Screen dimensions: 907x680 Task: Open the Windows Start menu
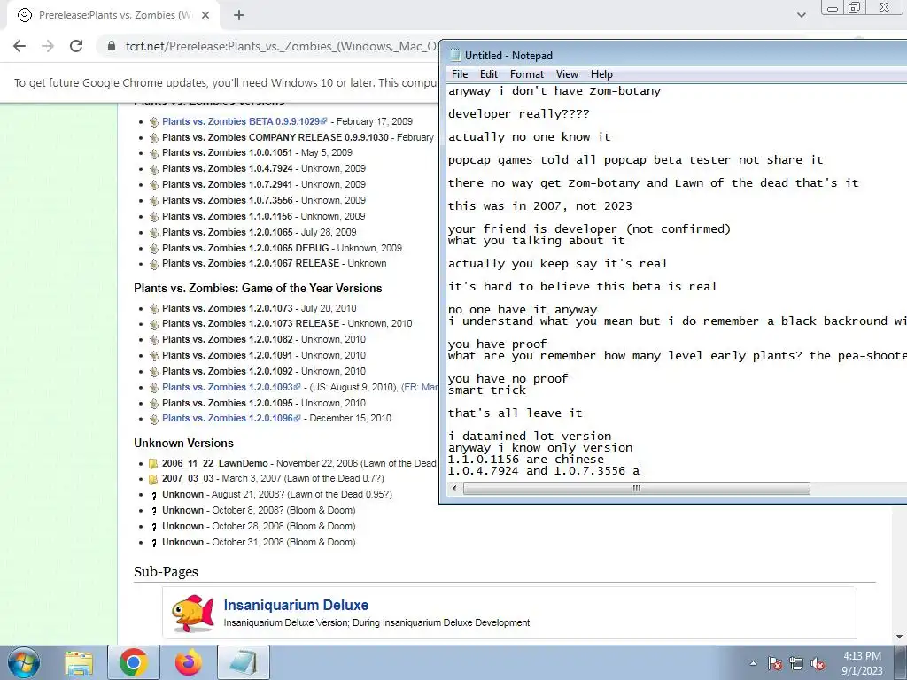[x=24, y=662]
